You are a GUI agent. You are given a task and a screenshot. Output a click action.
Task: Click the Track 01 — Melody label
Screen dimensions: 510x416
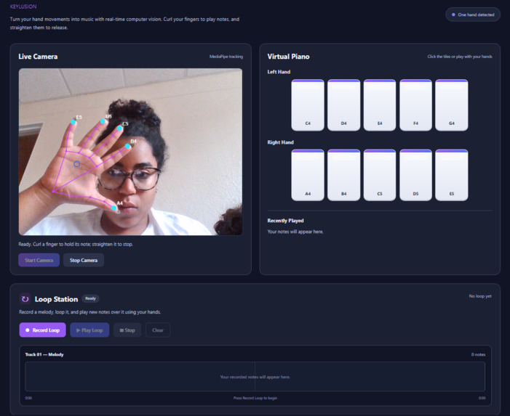point(44,354)
